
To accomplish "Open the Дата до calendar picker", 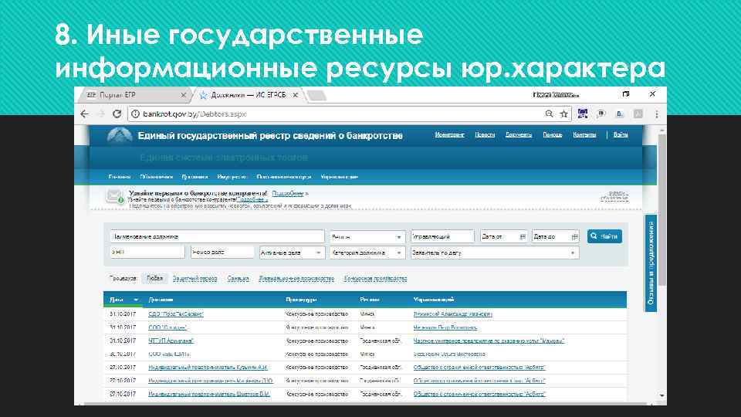I will tap(574, 236).
